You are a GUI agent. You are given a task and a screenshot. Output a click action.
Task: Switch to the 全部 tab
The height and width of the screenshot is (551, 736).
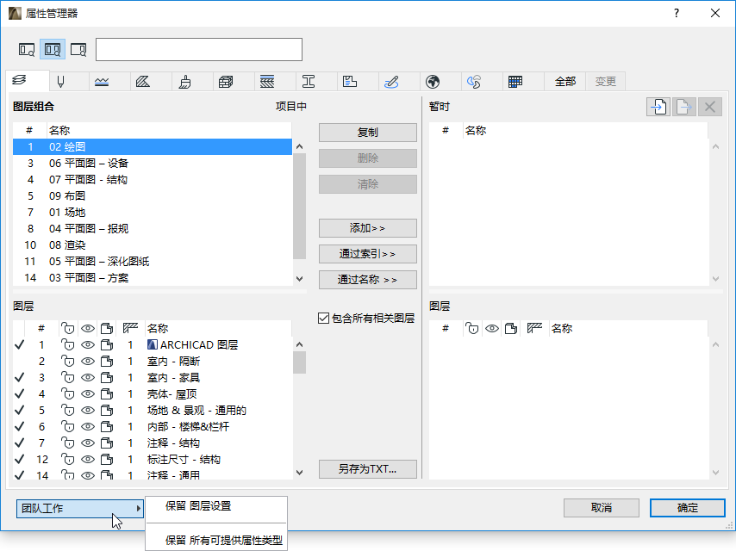[565, 82]
